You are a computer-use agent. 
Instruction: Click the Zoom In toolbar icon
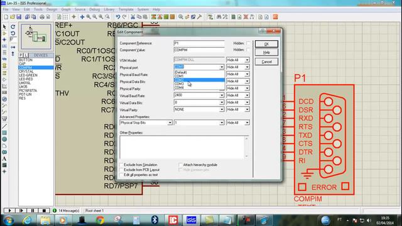(89, 17)
